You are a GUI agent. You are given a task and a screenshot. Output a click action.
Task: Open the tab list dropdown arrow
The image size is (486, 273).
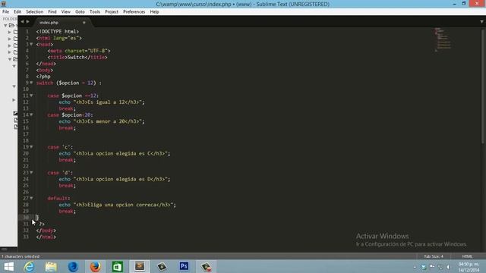click(x=481, y=22)
